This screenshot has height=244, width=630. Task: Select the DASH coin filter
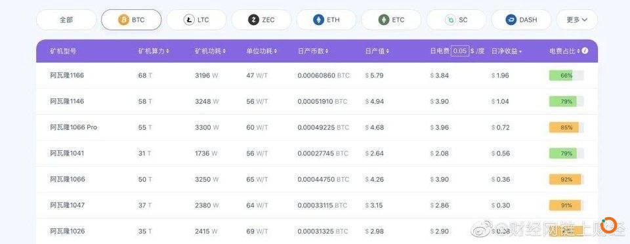[x=521, y=20]
